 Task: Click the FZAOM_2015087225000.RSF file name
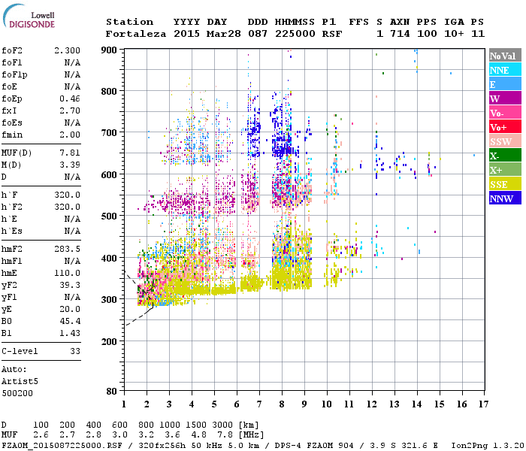coord(62,446)
